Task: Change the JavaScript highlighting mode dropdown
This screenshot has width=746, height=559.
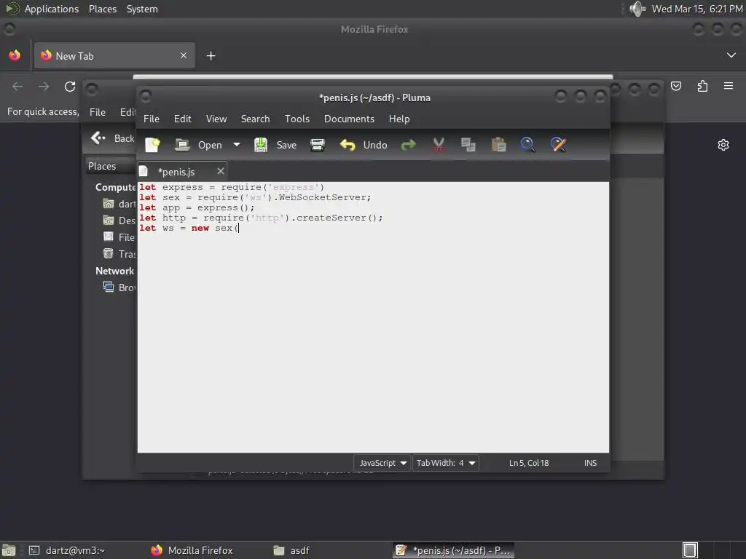Action: point(382,463)
